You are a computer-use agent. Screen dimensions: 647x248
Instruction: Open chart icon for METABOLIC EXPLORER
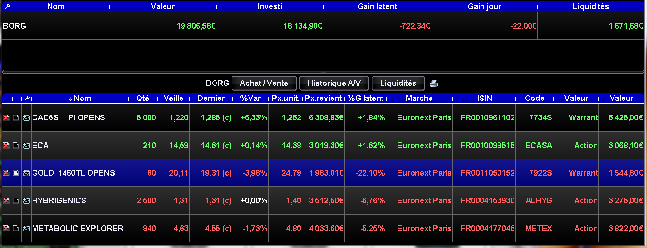point(26,228)
